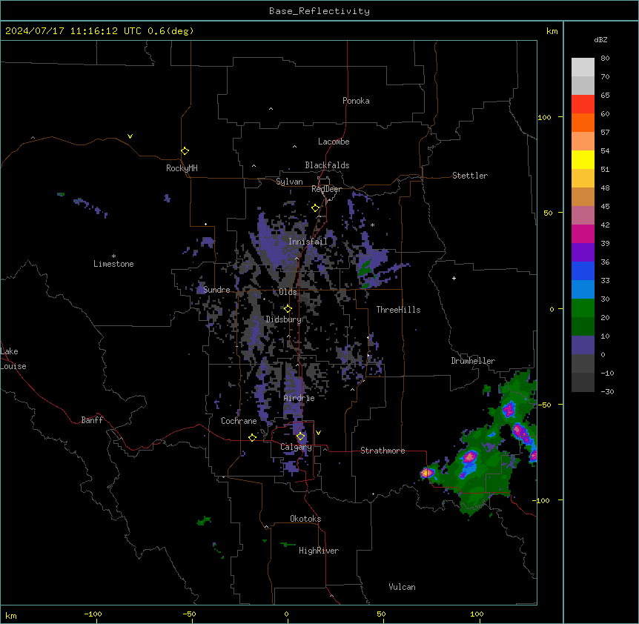639x624 pixels.
Task: Click the yellow diamond marker below RedDeer
Action: point(315,208)
